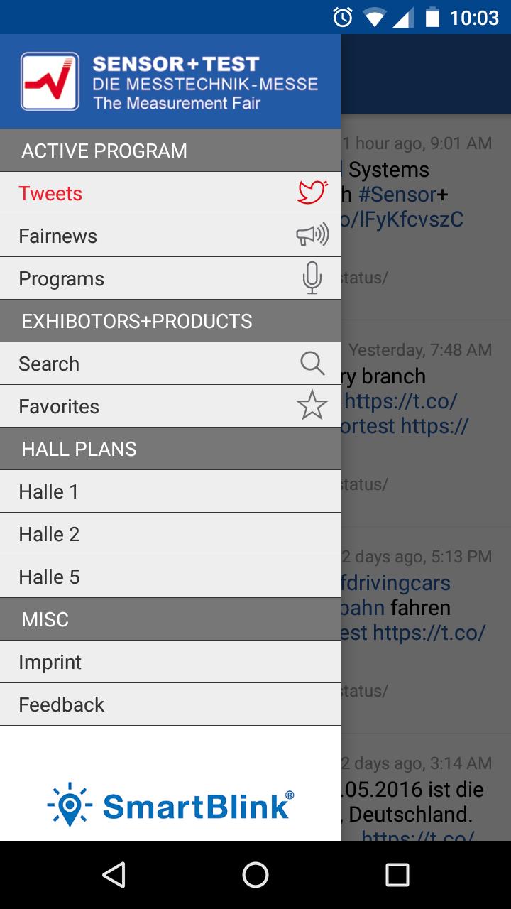The height and width of the screenshot is (909, 511).
Task: Tap the Fairnews megaphone icon
Action: pos(312,235)
